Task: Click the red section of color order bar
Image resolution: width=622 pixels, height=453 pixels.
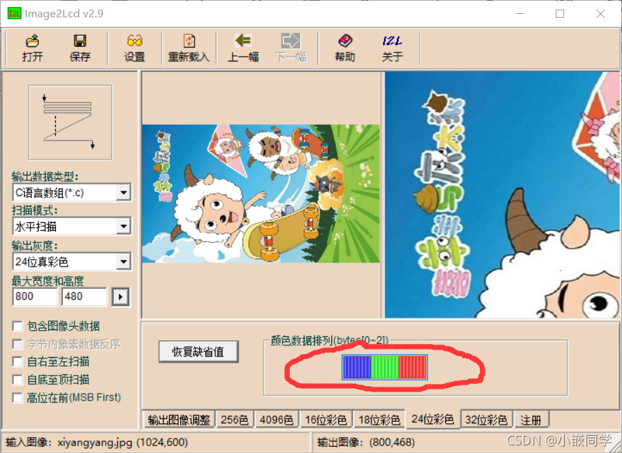Action: pyautogui.click(x=413, y=367)
